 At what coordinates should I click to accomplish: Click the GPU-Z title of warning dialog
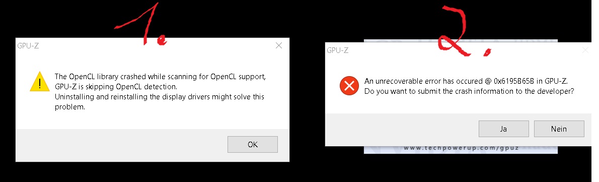tap(28, 46)
